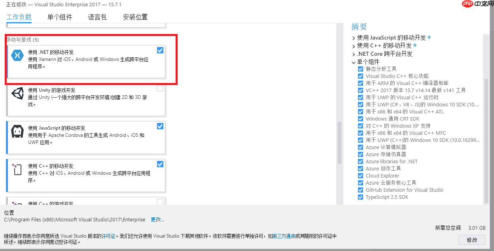Viewport: 494px width, 251px height.
Task: Enable the Unity 游戏开发 workload
Action: coord(160,88)
